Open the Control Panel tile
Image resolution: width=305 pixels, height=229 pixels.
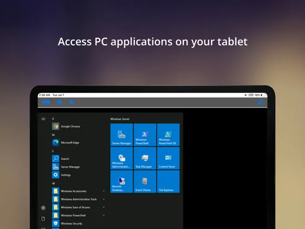[169, 158]
